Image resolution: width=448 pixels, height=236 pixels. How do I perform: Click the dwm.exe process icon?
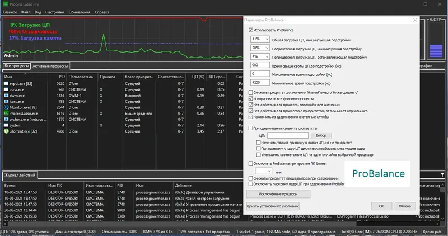6,96
